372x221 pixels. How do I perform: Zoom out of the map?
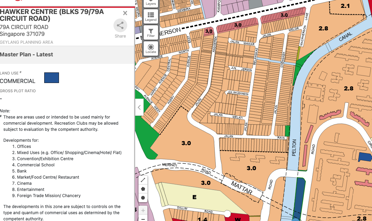143,219
